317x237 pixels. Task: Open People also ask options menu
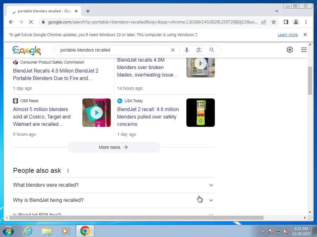(x=68, y=171)
